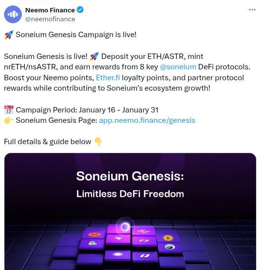263x270 pixels.
Task: Click the rocket emoji after "is live!"
Action: pyautogui.click(x=94, y=56)
